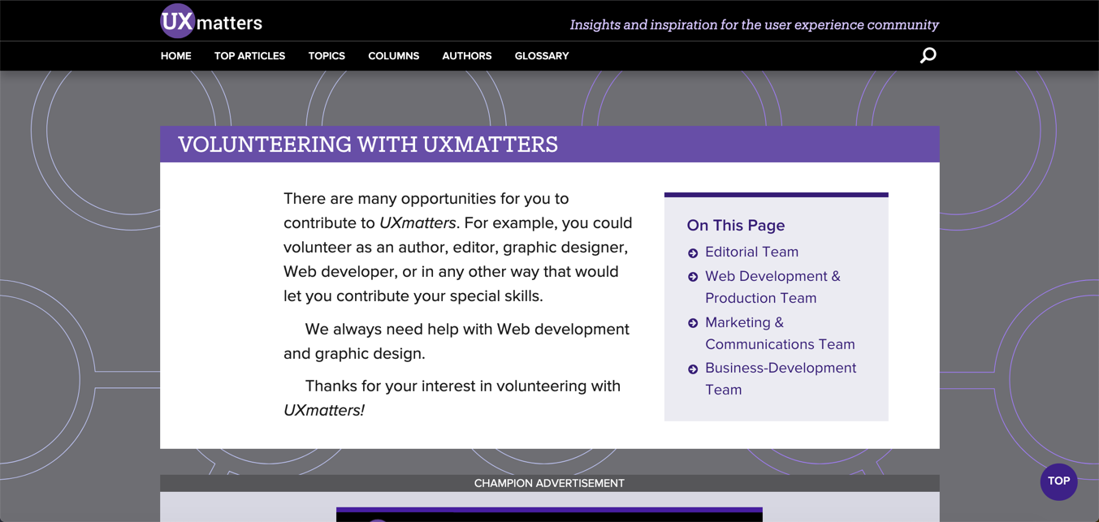Open the GLOSSARY page from the navigation

[541, 55]
